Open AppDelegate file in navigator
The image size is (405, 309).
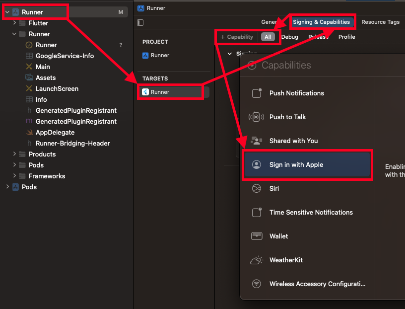click(55, 132)
